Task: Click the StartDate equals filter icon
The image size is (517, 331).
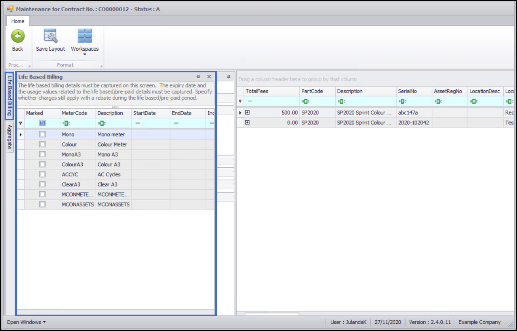Action: pos(138,123)
